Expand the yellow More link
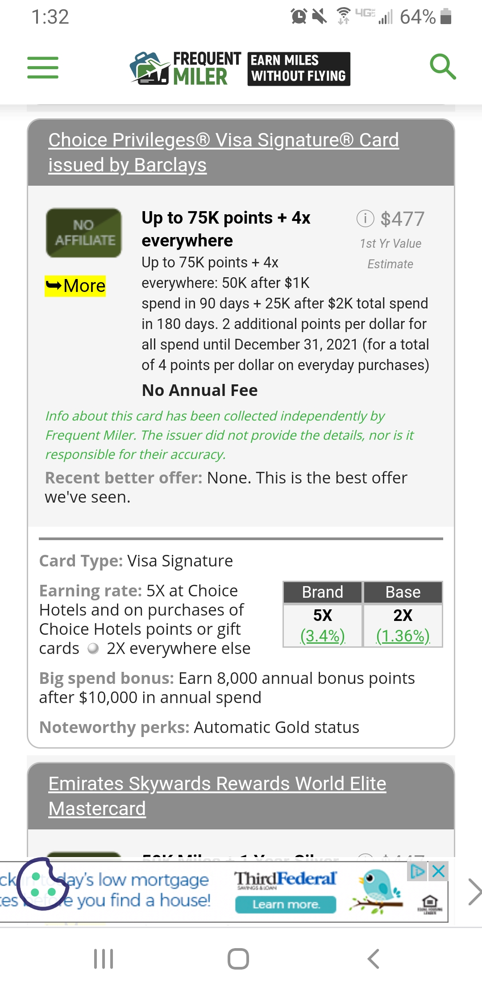The height and width of the screenshot is (991, 482). click(75, 286)
